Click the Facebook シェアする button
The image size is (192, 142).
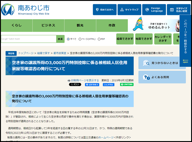[109, 85]
